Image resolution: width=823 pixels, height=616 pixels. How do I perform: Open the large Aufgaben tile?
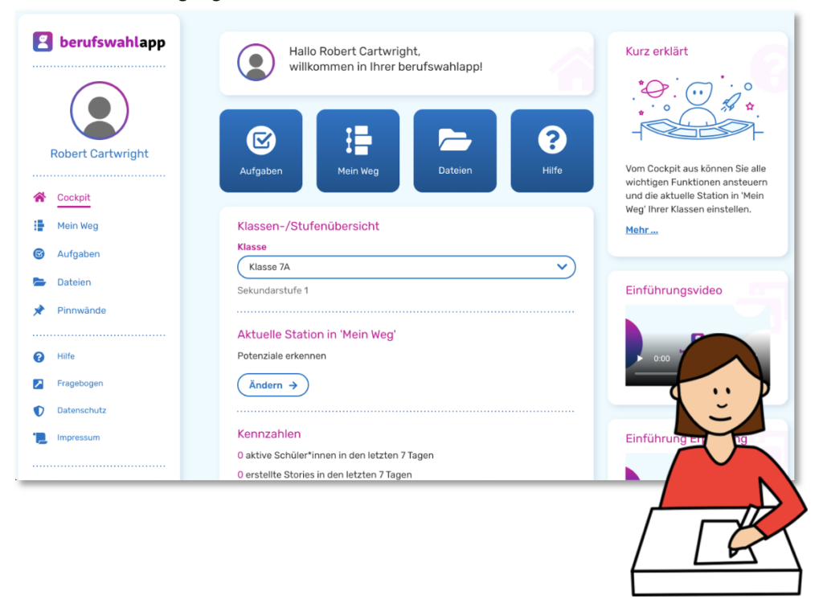point(261,150)
